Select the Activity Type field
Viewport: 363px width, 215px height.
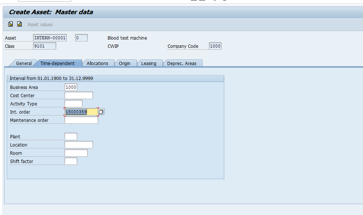click(73, 104)
